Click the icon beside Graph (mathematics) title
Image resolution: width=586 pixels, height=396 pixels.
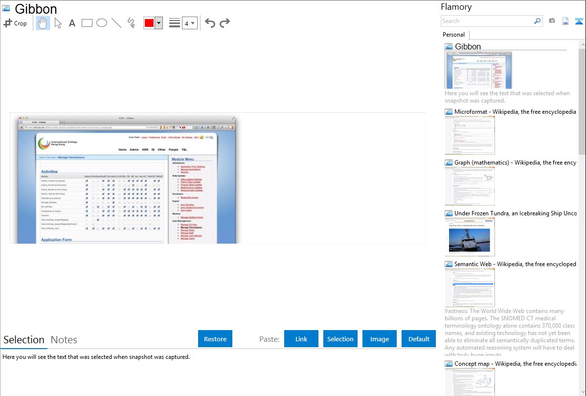click(x=449, y=163)
